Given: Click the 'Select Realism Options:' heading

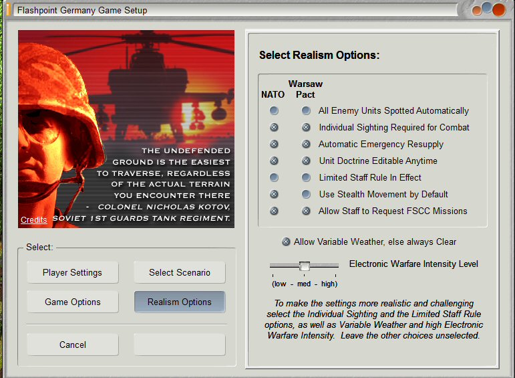Looking at the screenshot, I should coord(319,55).
